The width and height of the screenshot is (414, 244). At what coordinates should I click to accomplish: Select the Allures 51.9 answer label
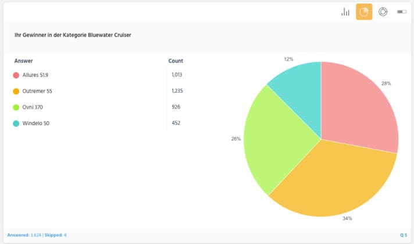[35, 75]
